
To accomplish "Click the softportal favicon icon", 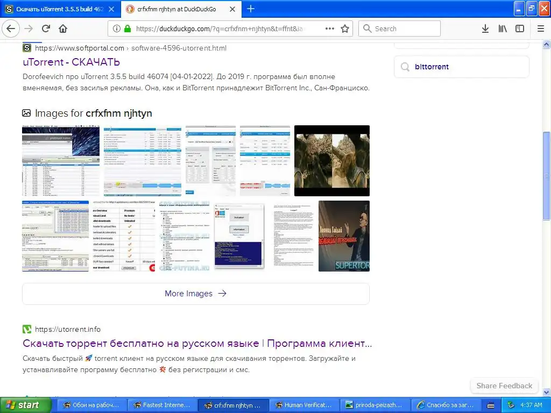I will tap(27, 48).
